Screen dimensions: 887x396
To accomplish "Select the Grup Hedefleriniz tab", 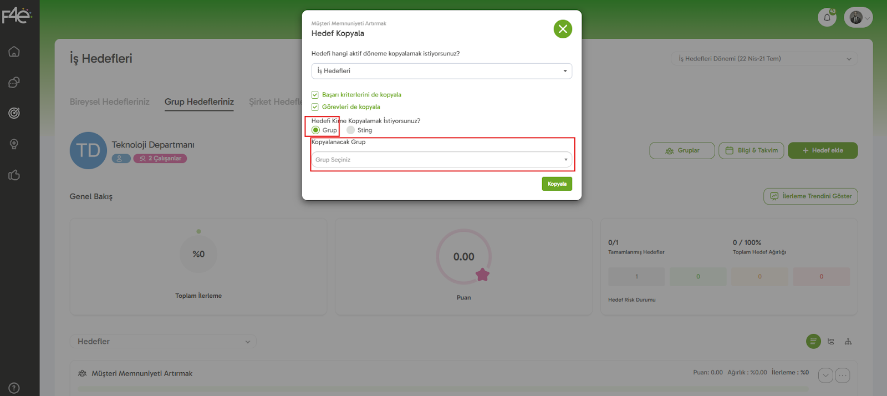I will (199, 102).
